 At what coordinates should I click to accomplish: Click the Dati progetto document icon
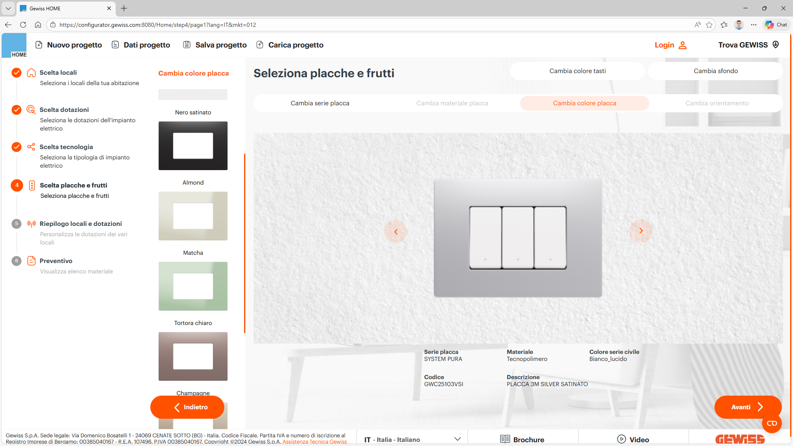[115, 45]
